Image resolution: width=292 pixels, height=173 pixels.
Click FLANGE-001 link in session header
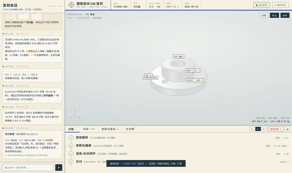click(17, 9)
